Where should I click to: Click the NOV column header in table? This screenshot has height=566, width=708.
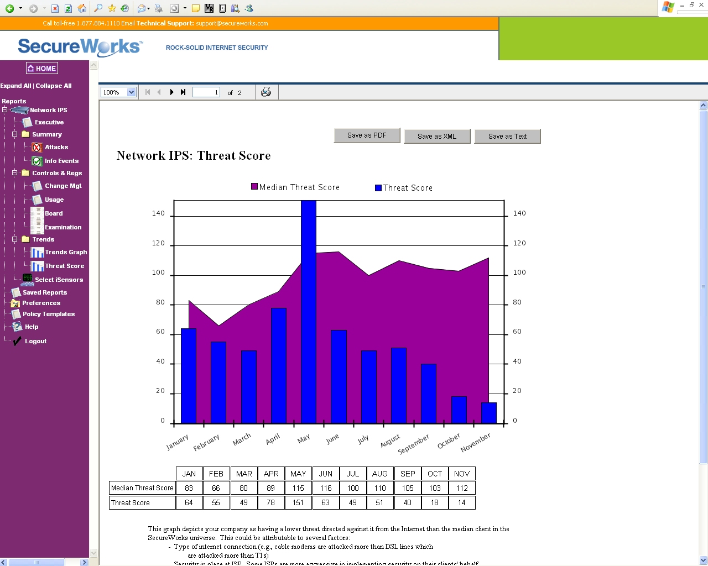click(462, 474)
